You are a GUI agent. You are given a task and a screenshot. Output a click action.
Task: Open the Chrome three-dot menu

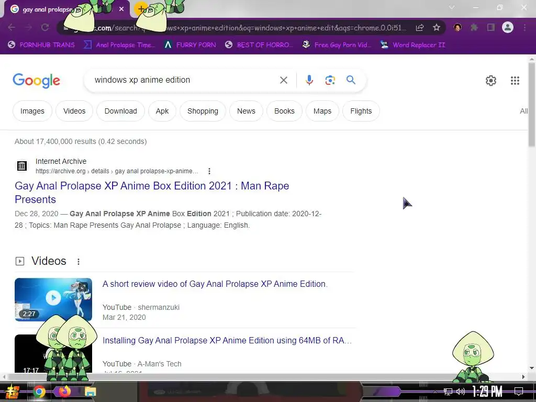[x=524, y=27]
